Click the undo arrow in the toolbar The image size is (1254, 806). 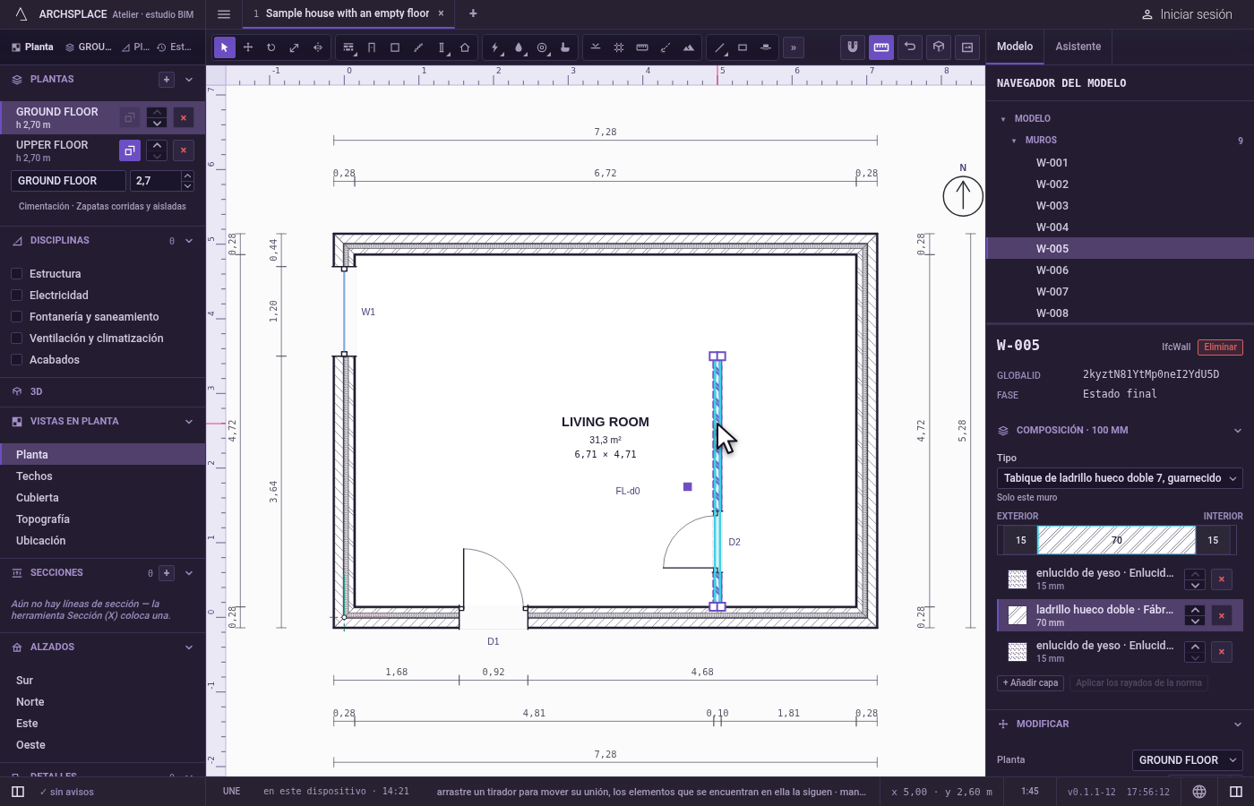[910, 47]
